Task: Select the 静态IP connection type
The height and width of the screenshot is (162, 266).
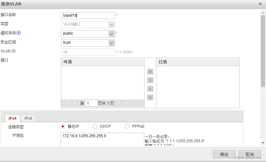Action: coord(63,126)
